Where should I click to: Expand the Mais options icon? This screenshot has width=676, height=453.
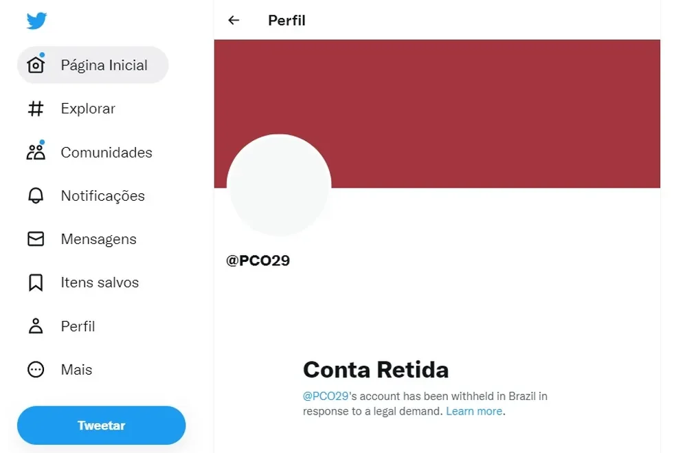coord(36,370)
